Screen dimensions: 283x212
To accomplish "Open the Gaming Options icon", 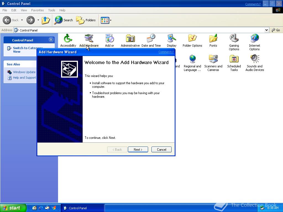I will 234,43.
